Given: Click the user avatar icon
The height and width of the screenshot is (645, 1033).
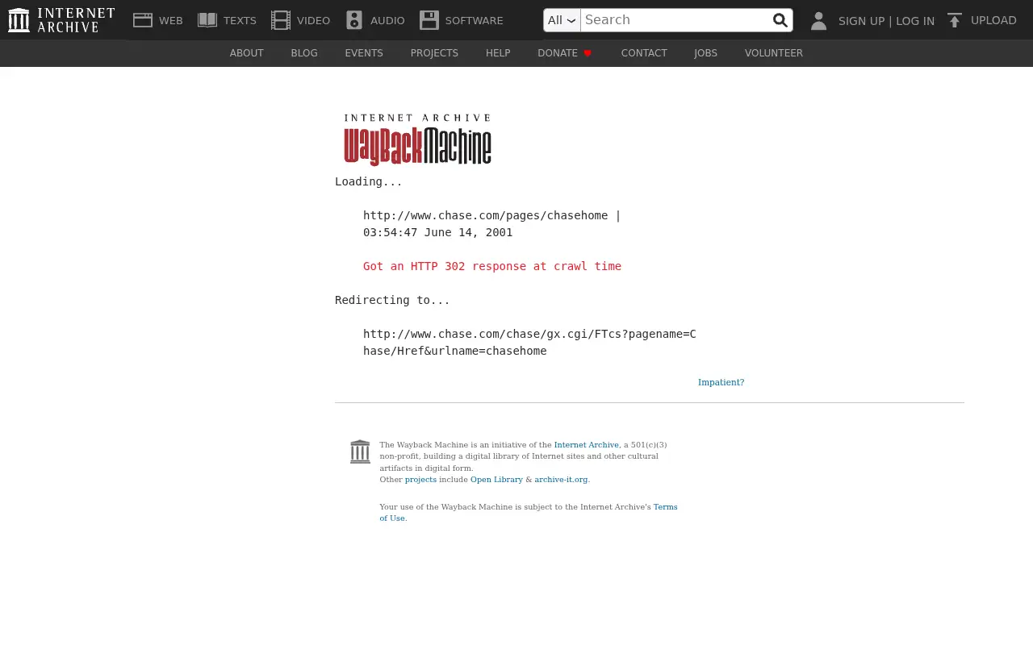Looking at the screenshot, I should 818,21.
